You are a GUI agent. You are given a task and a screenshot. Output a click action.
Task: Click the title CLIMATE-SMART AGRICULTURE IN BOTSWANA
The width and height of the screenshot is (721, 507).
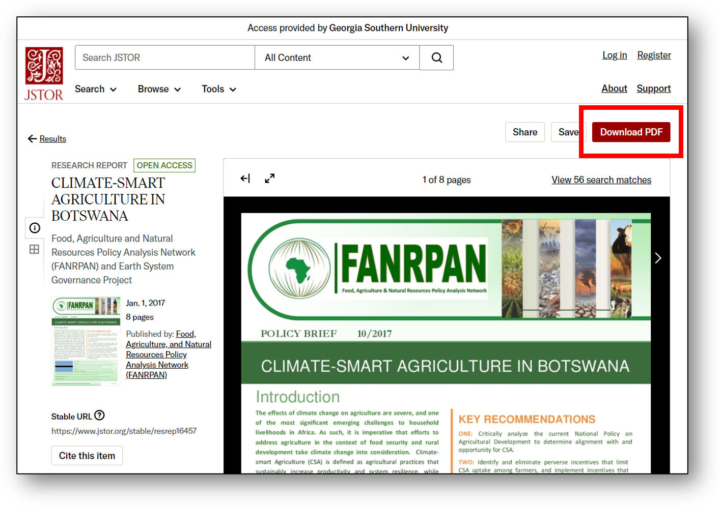108,199
